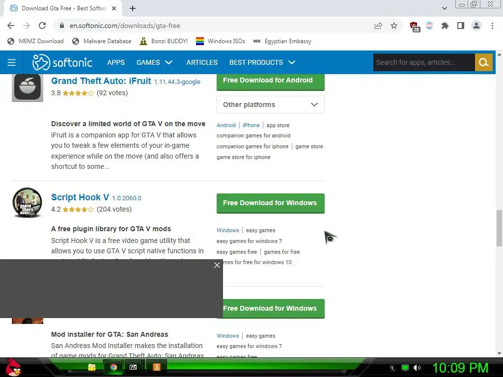Go back to the previous page
The width and height of the screenshot is (503, 377).
tap(11, 26)
